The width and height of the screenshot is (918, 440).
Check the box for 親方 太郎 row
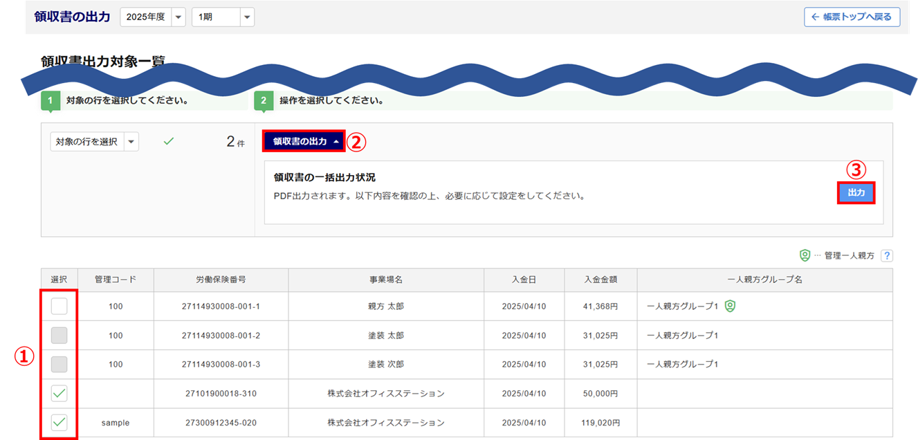point(59,306)
